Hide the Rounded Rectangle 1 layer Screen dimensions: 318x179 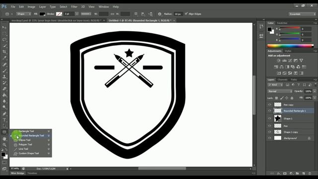pos(269,111)
